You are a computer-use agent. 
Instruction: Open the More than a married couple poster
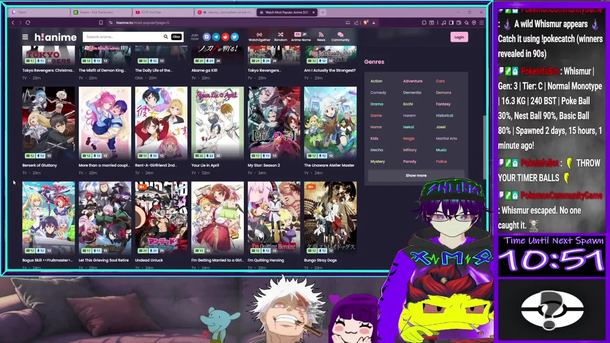(x=104, y=123)
